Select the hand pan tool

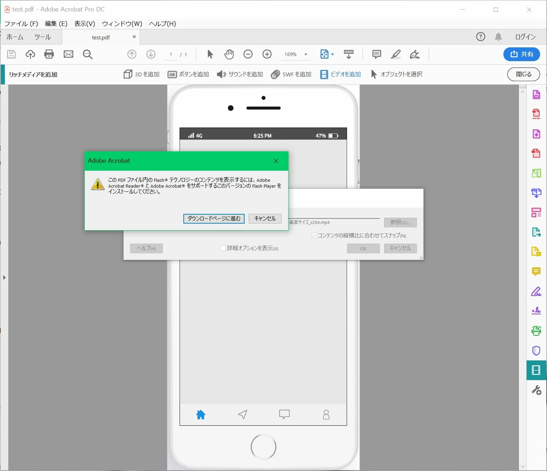229,54
